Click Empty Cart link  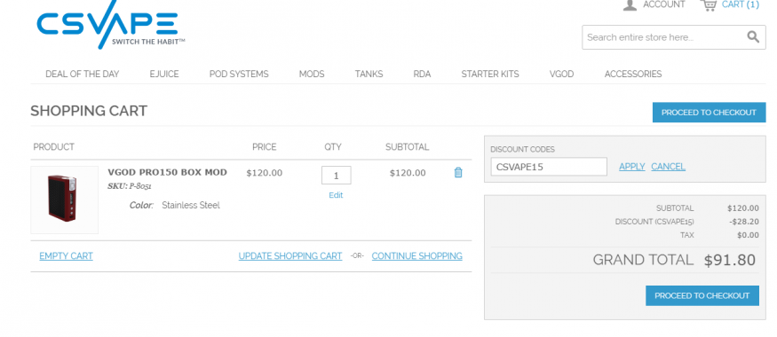coord(66,255)
